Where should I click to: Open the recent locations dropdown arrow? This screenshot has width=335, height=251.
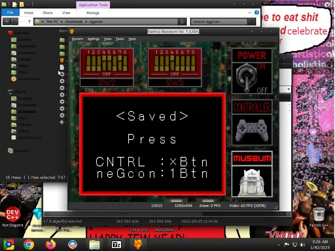(x=22, y=22)
